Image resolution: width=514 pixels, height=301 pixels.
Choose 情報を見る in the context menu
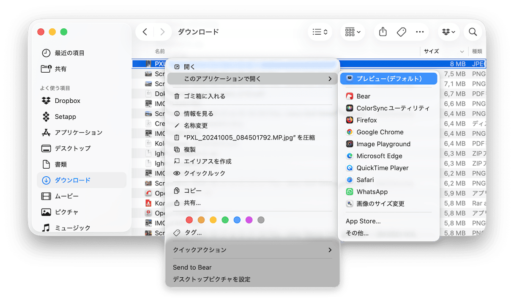(252, 114)
